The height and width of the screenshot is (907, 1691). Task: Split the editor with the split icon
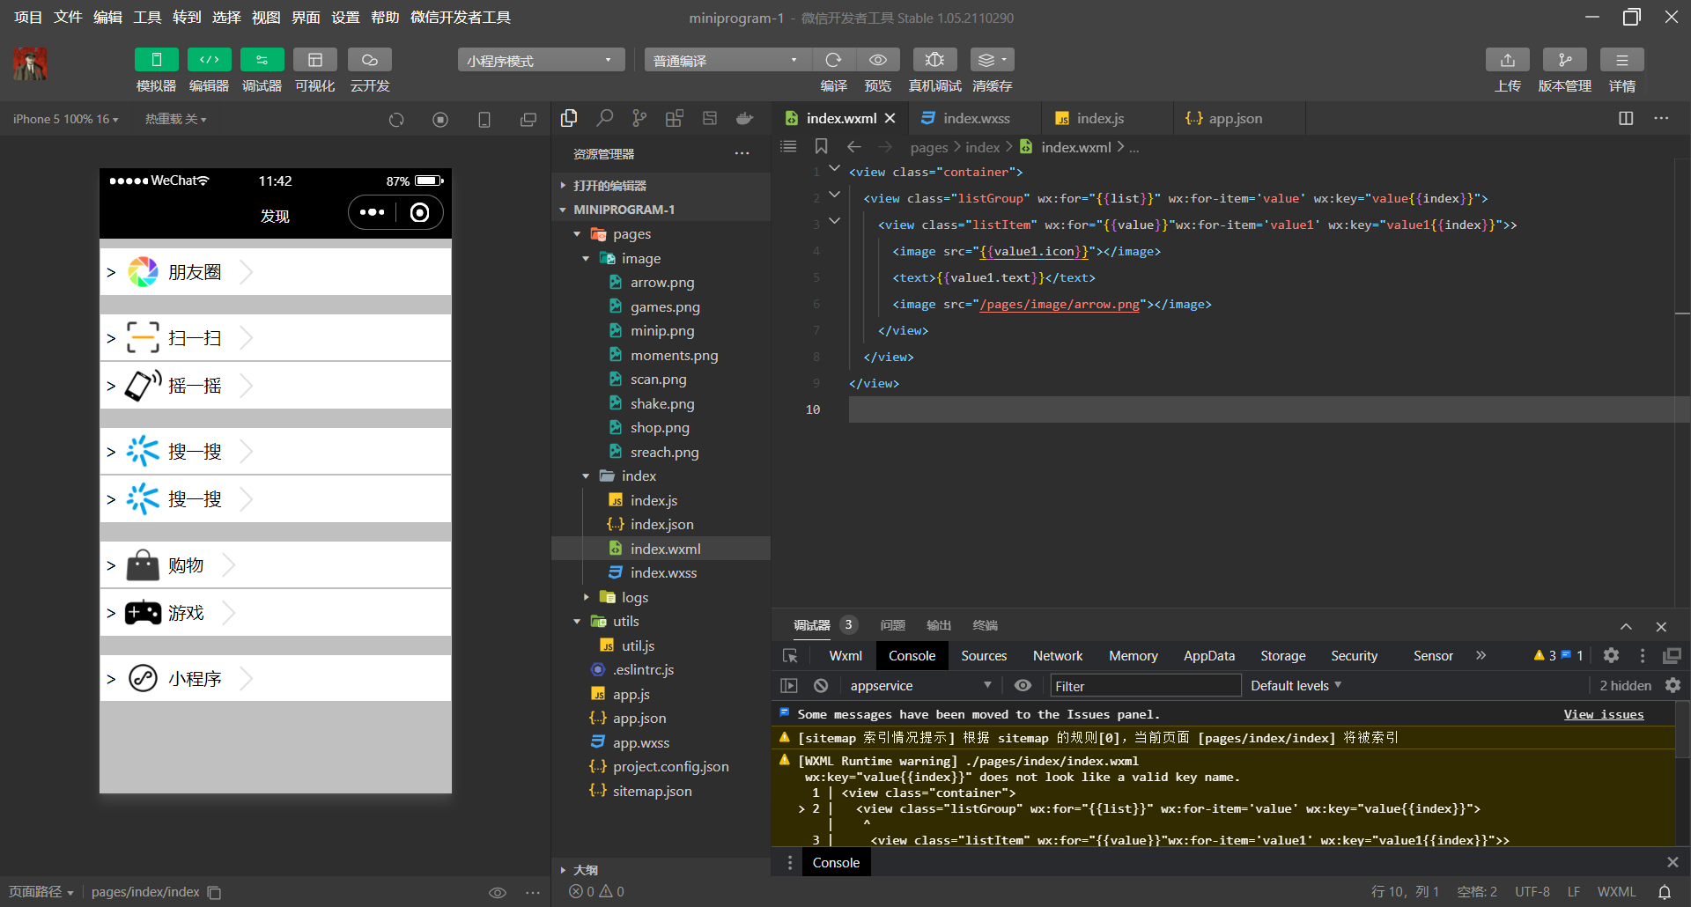pyautogui.click(x=1626, y=118)
